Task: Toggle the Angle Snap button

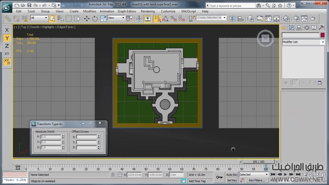Action: (165, 18)
